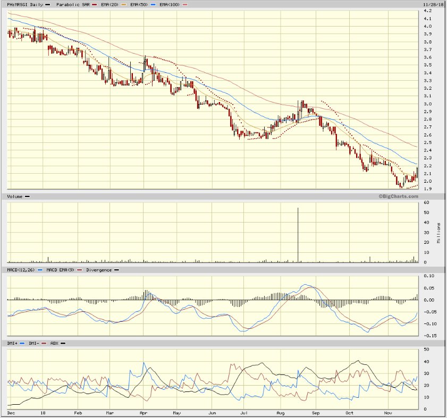
Task: Click the orange EMA(20) legend swatch
Action: (x=124, y=5)
